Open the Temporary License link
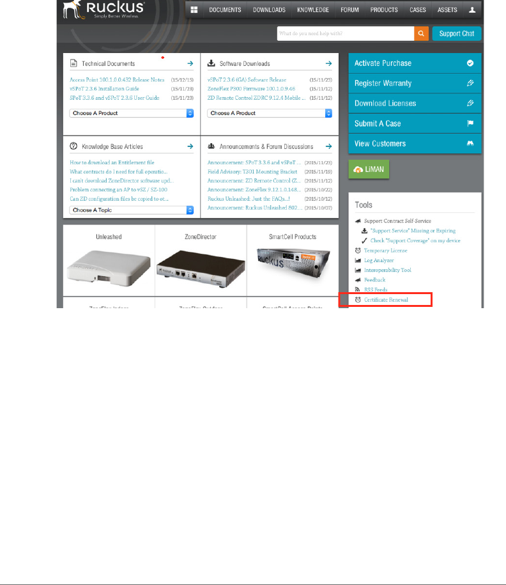The width and height of the screenshot is (506, 585). point(385,251)
